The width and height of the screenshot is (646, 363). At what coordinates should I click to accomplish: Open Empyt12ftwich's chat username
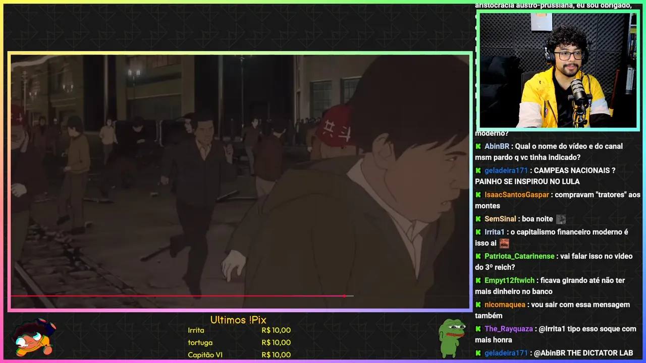click(x=510, y=280)
